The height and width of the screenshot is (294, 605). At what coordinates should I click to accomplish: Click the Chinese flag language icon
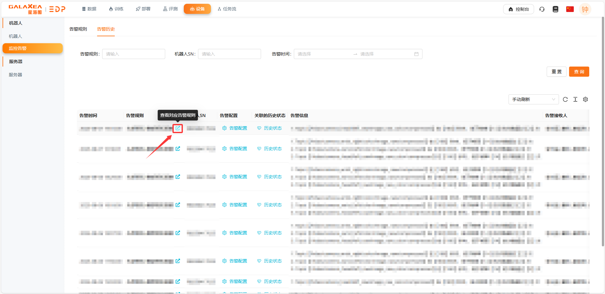tap(570, 9)
